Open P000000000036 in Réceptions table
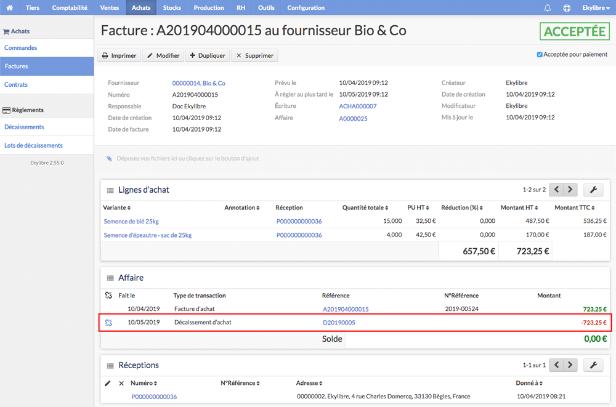Image resolution: width=616 pixels, height=407 pixels. point(154,397)
